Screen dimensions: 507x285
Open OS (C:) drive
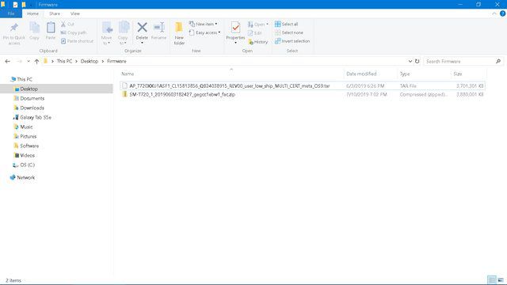[24, 165]
